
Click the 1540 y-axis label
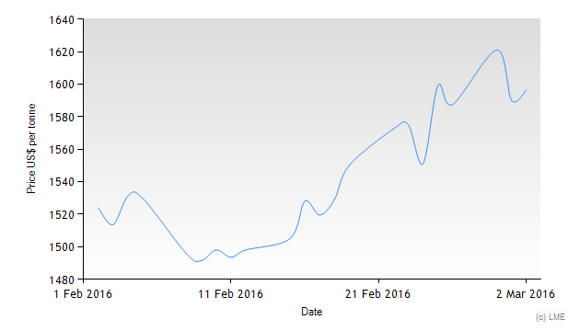62,182
